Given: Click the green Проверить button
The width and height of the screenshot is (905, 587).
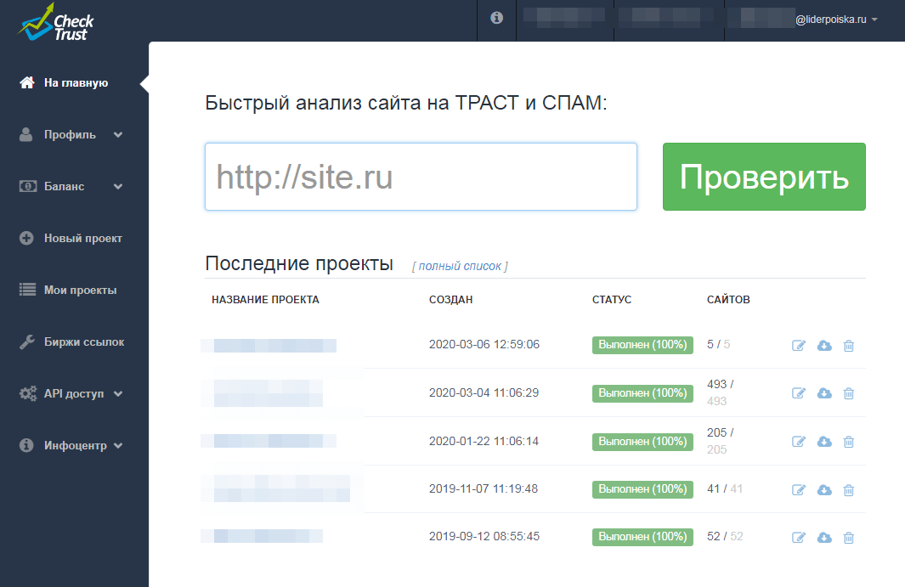Looking at the screenshot, I should tap(764, 177).
